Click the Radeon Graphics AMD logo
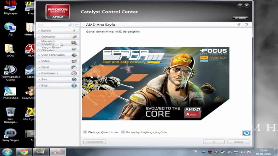The image size is (278, 156). tap(58, 12)
